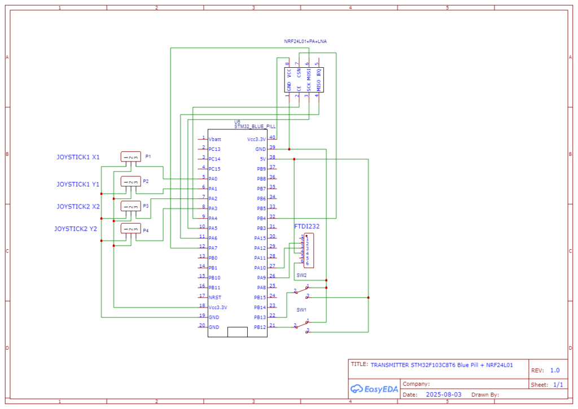Click the 5V pin label
Viewport: 578px width, 409px height.
(263, 159)
